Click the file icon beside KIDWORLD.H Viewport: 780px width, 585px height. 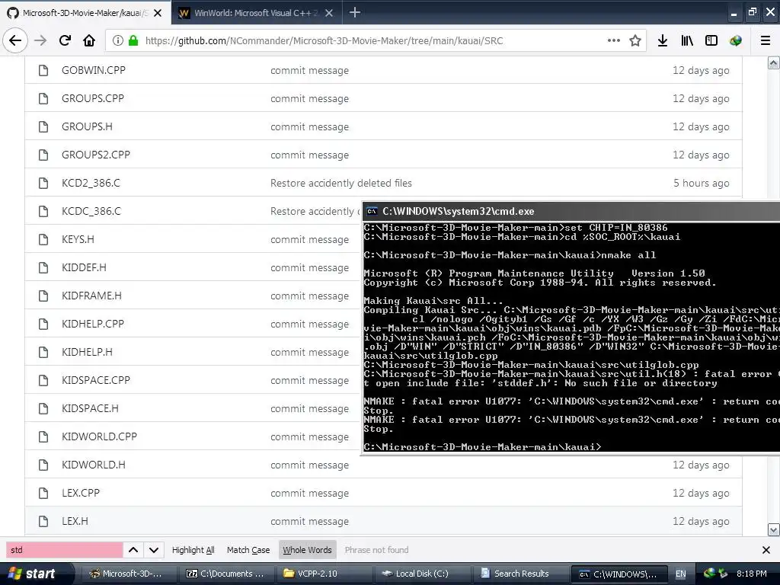pyautogui.click(x=43, y=465)
